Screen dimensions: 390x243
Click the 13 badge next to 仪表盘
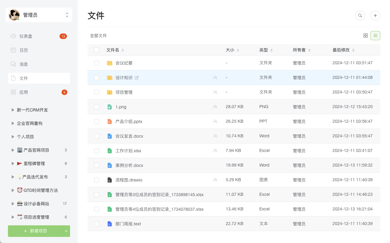coord(63,36)
